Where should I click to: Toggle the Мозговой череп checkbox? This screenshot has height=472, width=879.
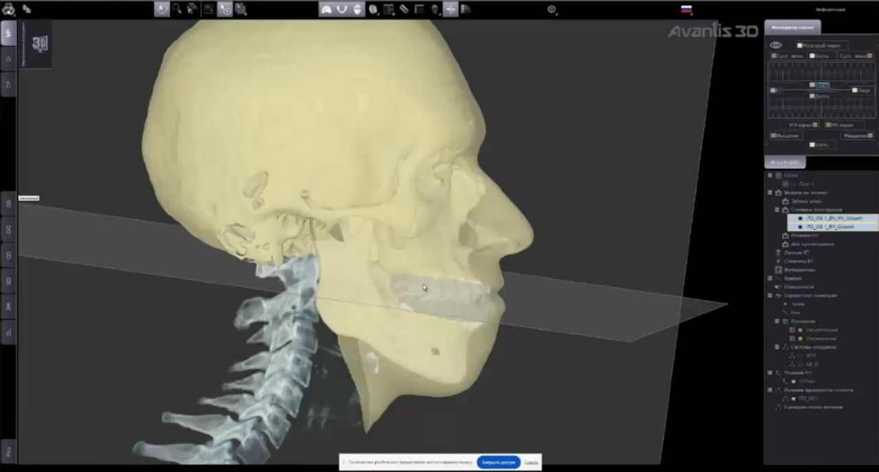[x=799, y=45]
